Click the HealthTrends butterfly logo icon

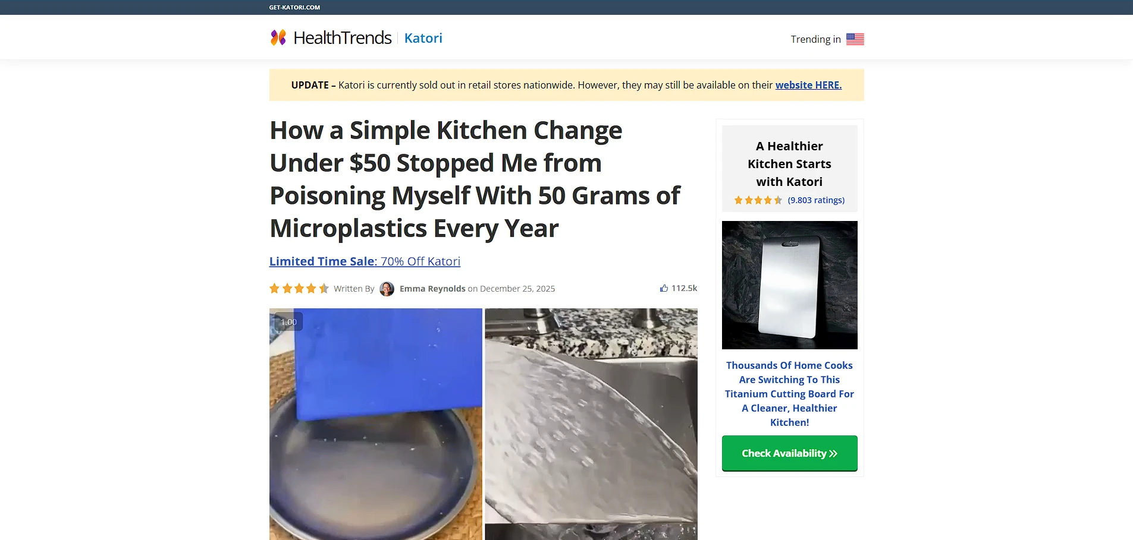(278, 37)
